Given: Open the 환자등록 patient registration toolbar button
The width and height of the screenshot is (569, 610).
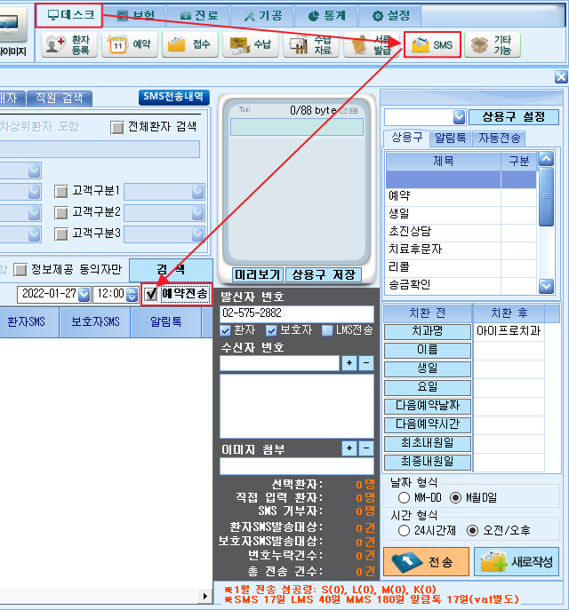Looking at the screenshot, I should 69,44.
